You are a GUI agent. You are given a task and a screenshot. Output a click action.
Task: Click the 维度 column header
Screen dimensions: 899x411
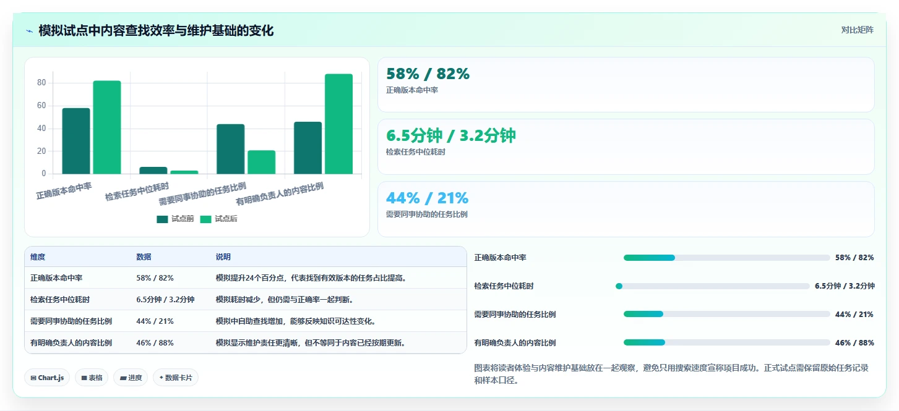click(38, 257)
